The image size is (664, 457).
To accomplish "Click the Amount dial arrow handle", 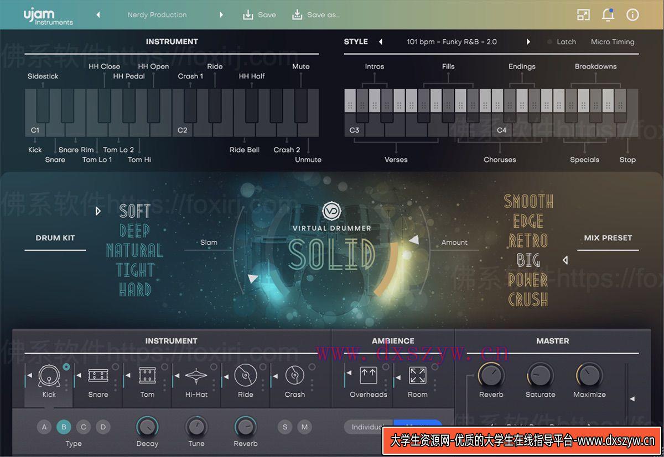I will (x=413, y=240).
